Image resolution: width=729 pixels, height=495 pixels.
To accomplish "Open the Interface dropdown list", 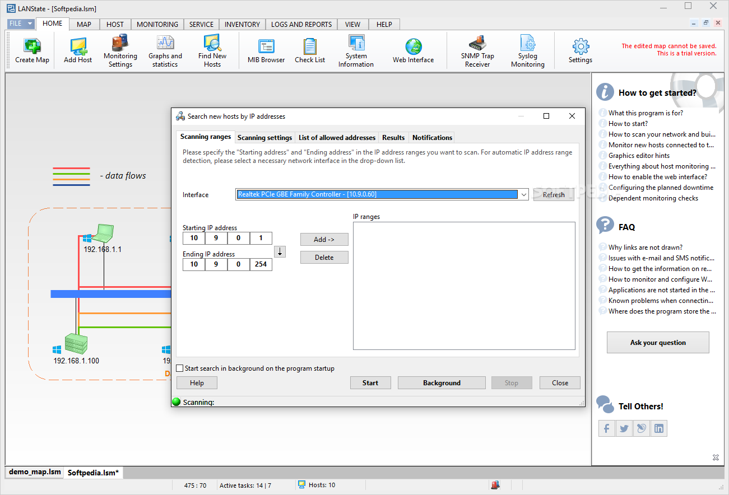I will tap(523, 194).
